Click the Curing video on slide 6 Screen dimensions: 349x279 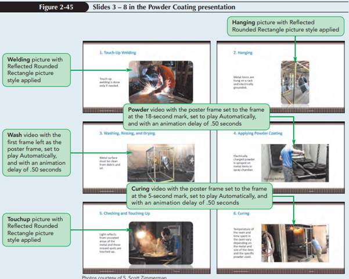pos(295,243)
